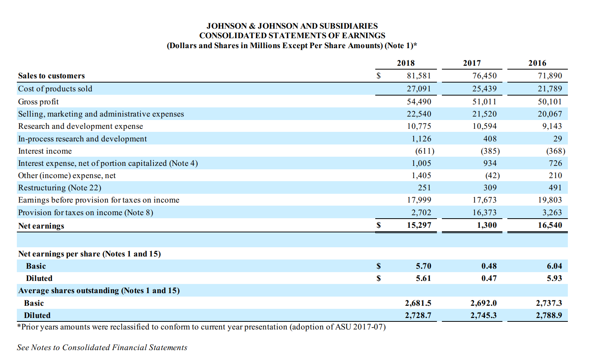Select the Diluted shares value 2,728.7
592x352 pixels.
[417, 315]
